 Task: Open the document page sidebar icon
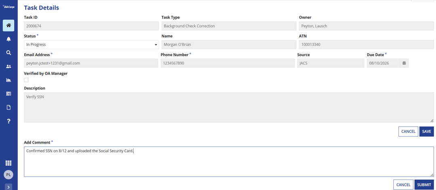pyautogui.click(x=8, y=107)
